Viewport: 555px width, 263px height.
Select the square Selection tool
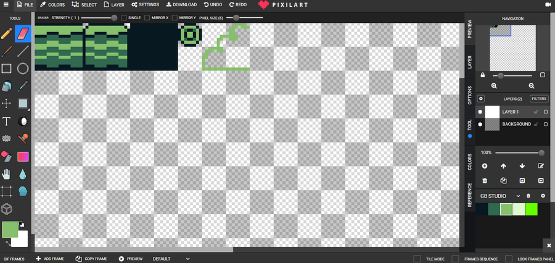[23, 104]
